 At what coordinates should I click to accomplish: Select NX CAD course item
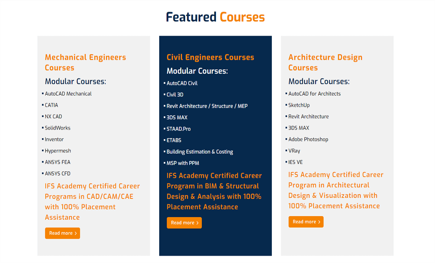(x=54, y=116)
